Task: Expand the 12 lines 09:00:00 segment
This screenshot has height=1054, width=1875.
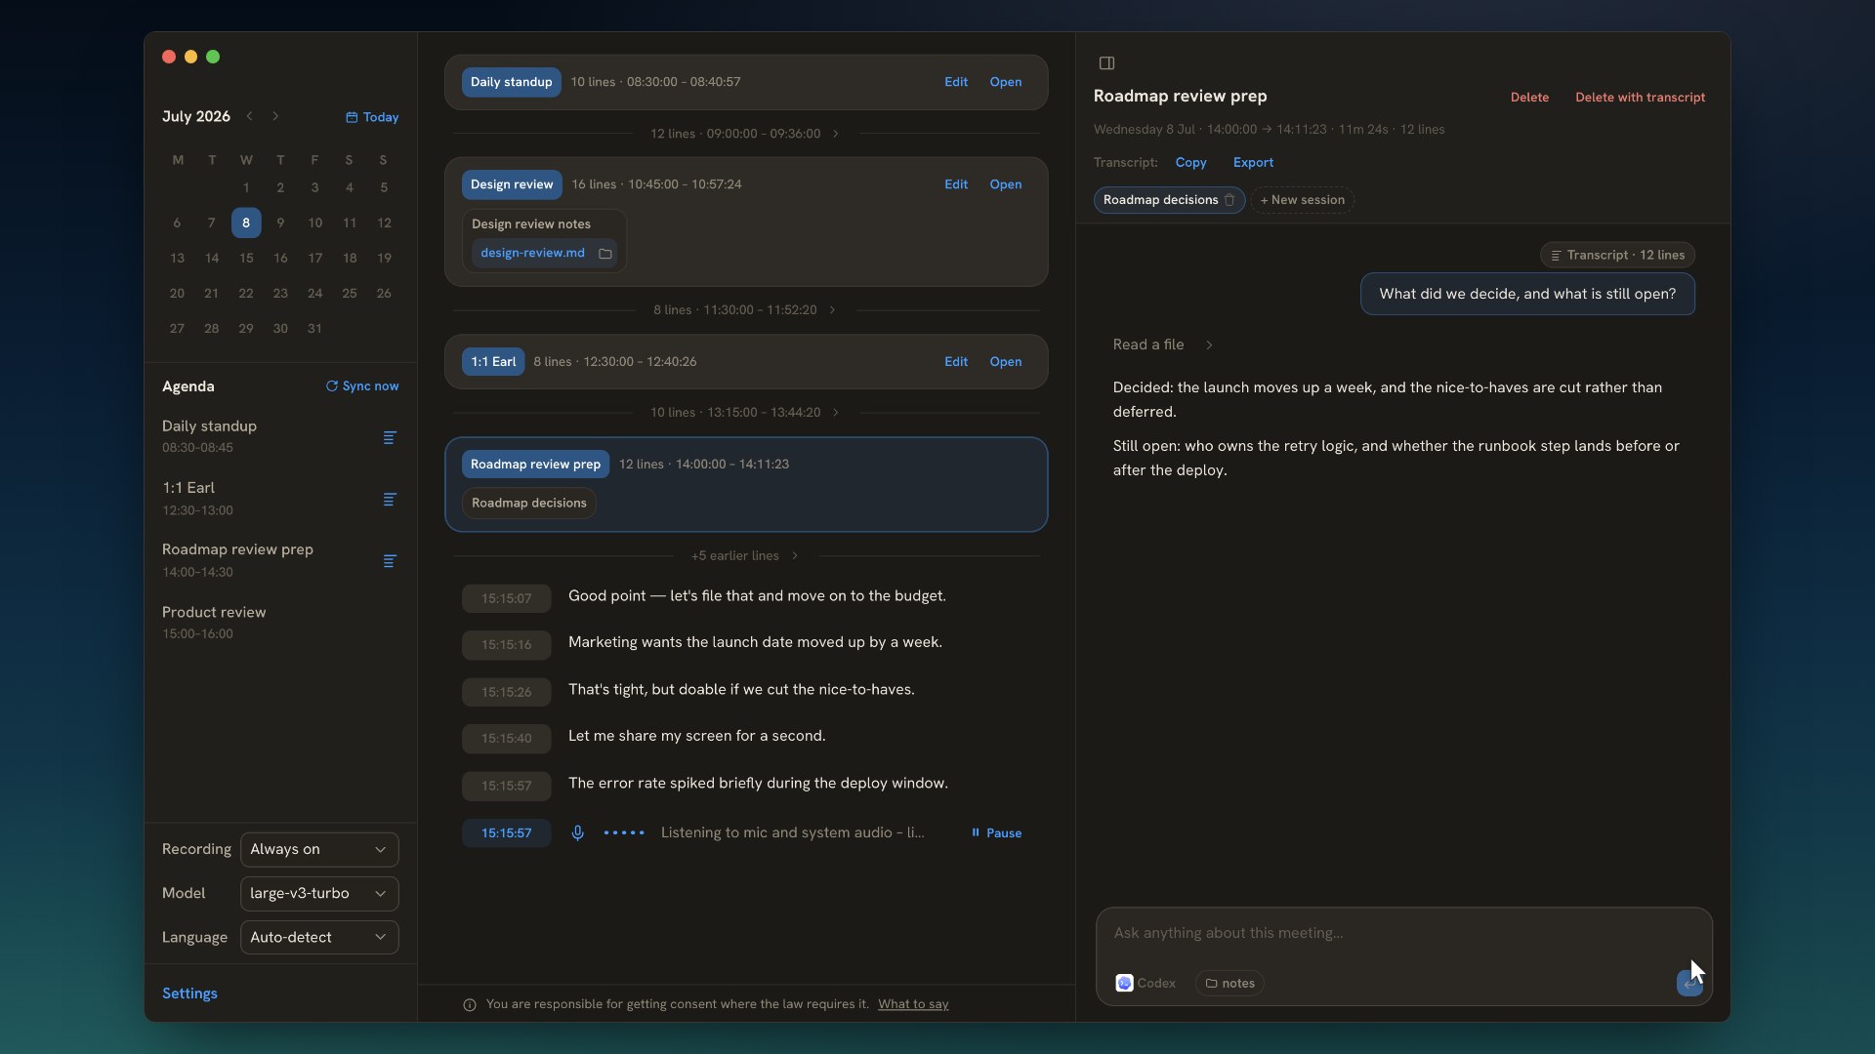Action: pos(745,134)
